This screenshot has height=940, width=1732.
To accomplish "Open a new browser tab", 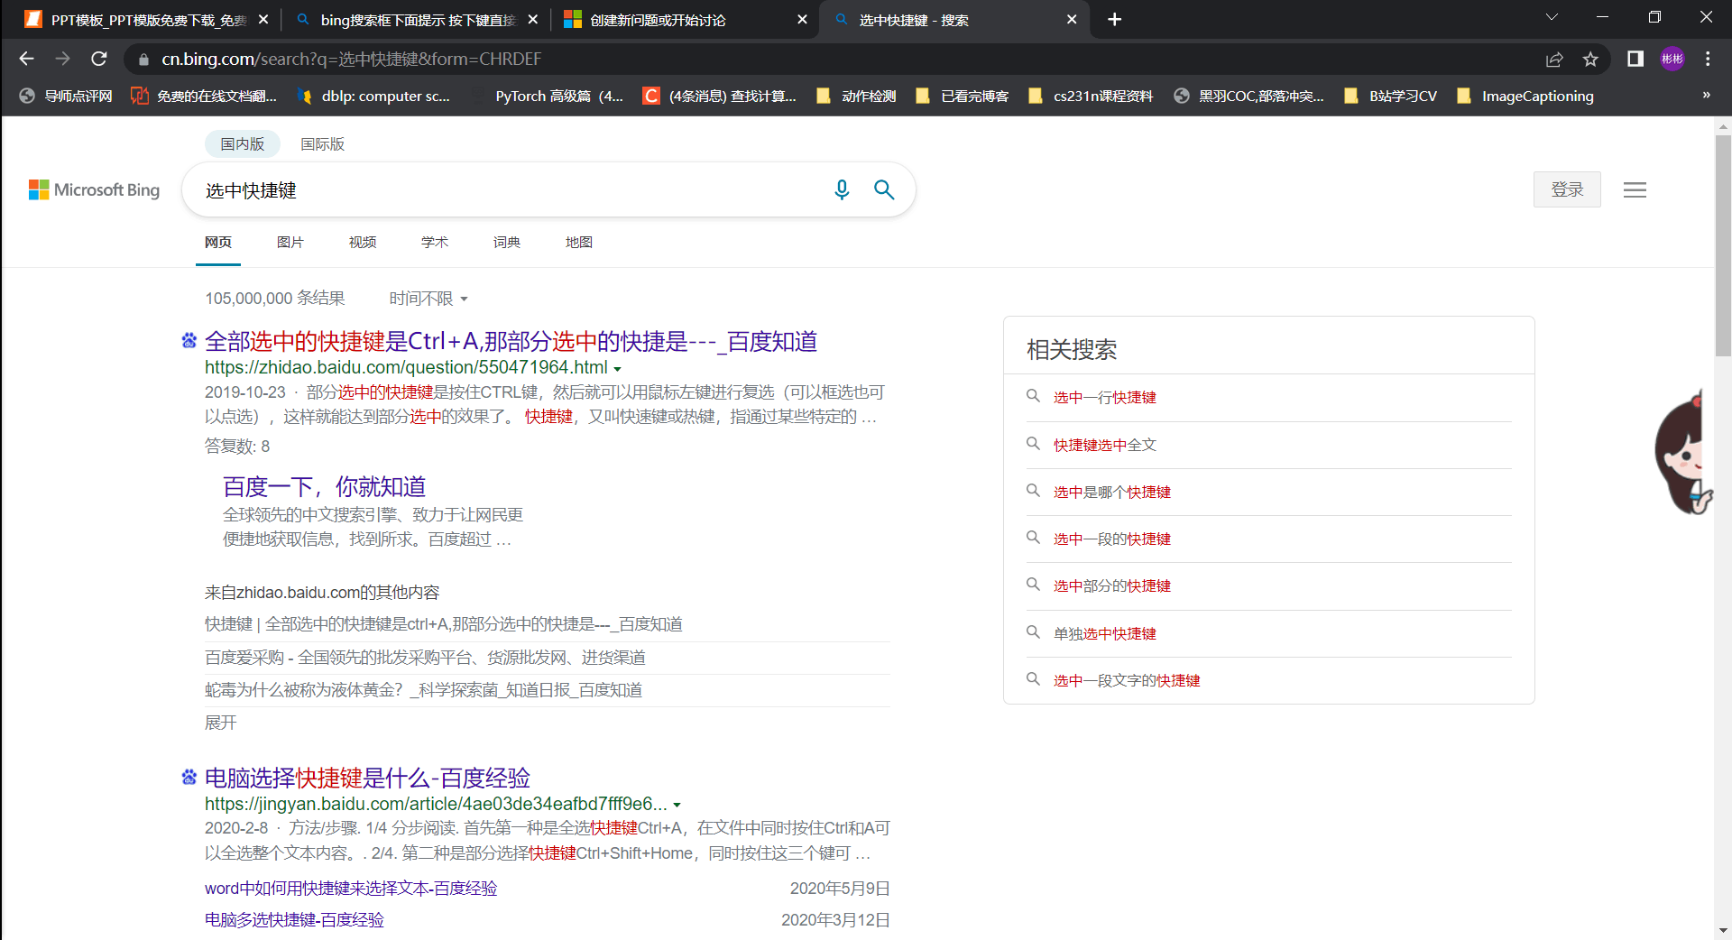I will [x=1115, y=19].
